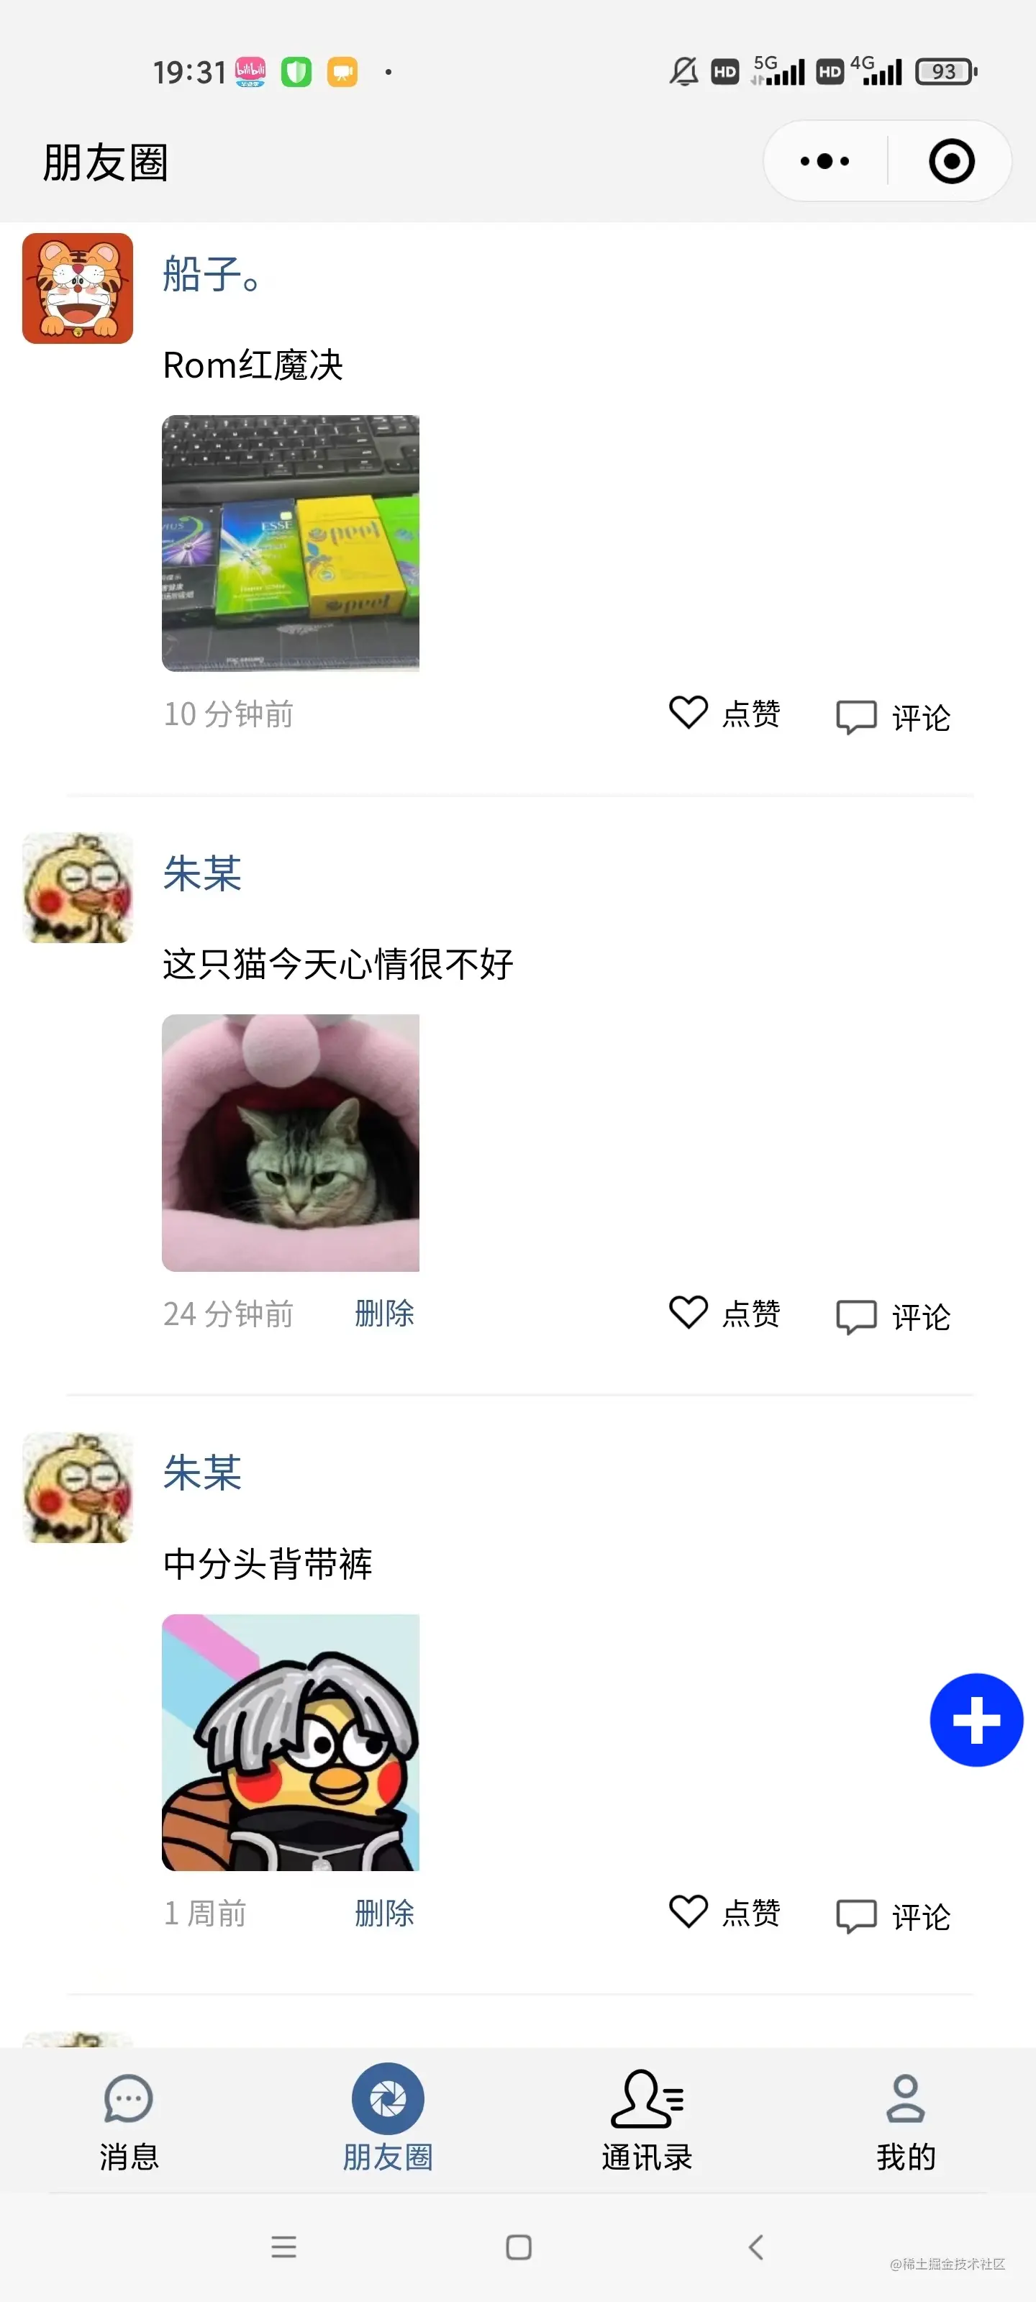Switch to the 消息 tab
Image resolution: width=1036 pixels, height=2302 pixels.
(129, 2122)
